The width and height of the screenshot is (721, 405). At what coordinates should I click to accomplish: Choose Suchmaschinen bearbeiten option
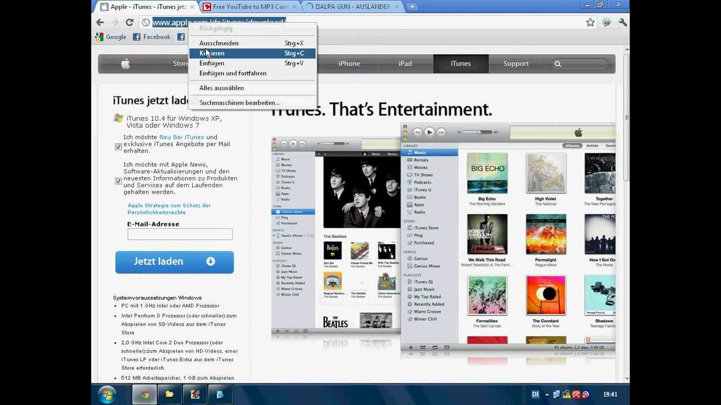pyautogui.click(x=252, y=103)
